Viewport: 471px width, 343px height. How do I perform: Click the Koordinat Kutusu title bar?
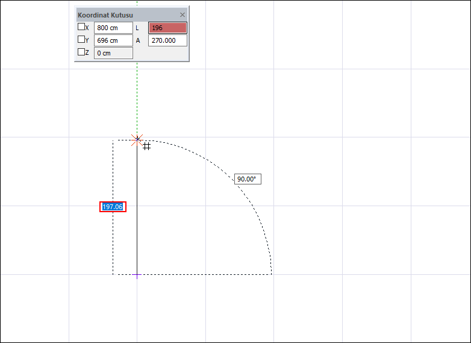click(120, 14)
